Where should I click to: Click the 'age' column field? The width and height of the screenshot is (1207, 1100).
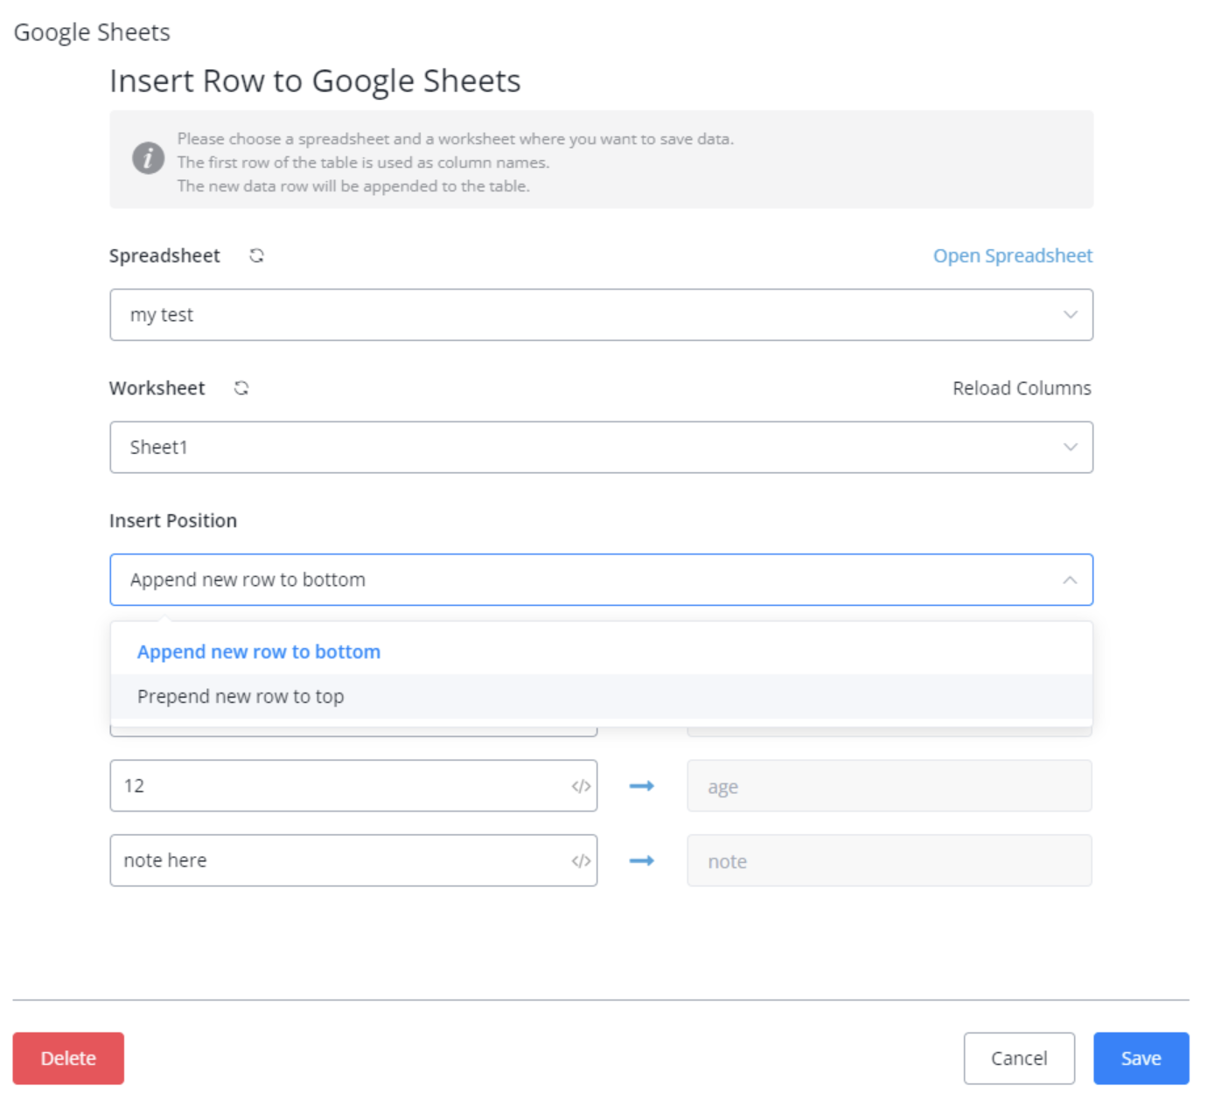(x=890, y=786)
